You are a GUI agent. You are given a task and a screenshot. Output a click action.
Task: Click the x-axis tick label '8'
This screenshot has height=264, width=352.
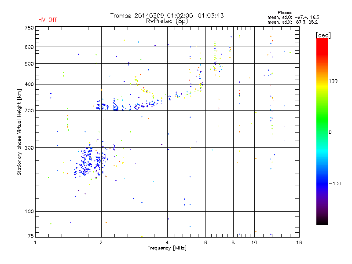tap(233, 242)
